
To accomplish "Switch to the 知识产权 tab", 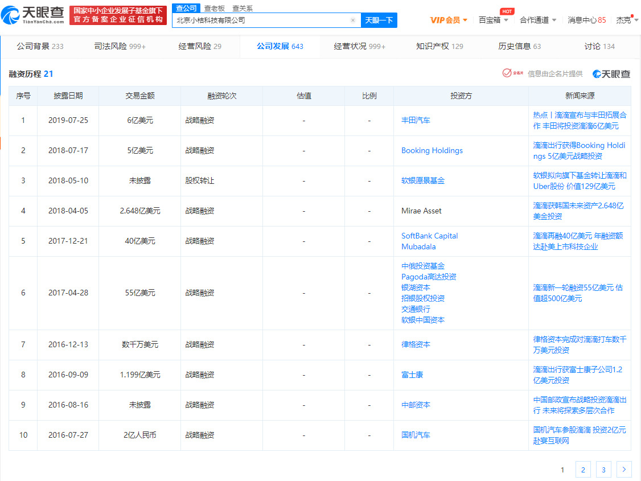I will click(x=439, y=46).
